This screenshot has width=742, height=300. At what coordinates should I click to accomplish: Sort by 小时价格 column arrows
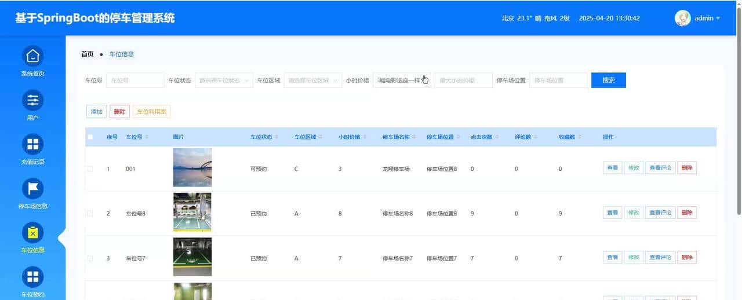click(x=365, y=137)
